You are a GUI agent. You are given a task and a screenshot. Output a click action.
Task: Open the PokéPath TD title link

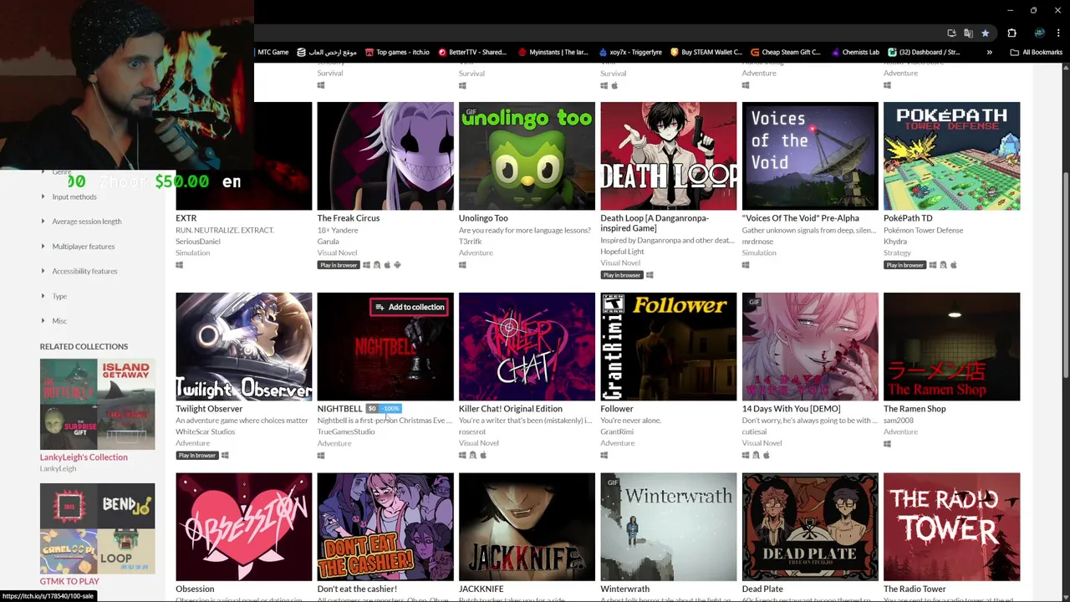pos(907,218)
